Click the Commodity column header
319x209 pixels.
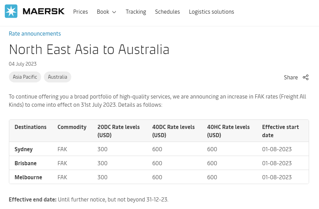(x=72, y=127)
